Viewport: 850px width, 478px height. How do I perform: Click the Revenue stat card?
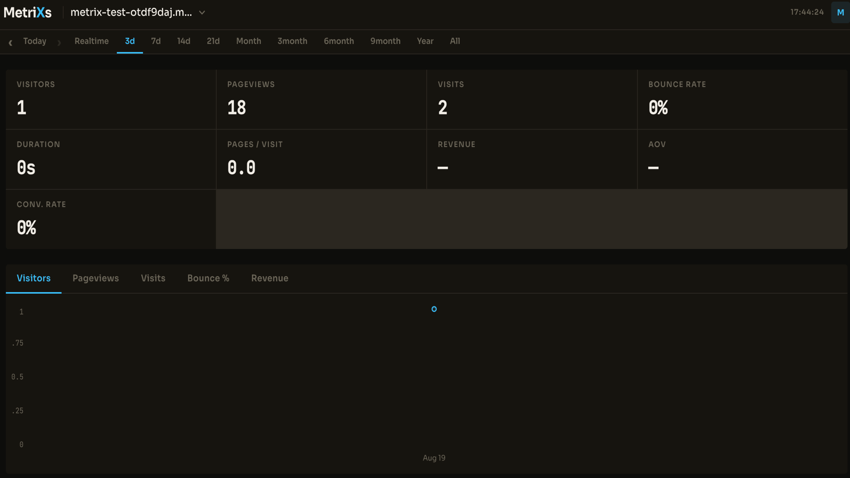coord(532,159)
